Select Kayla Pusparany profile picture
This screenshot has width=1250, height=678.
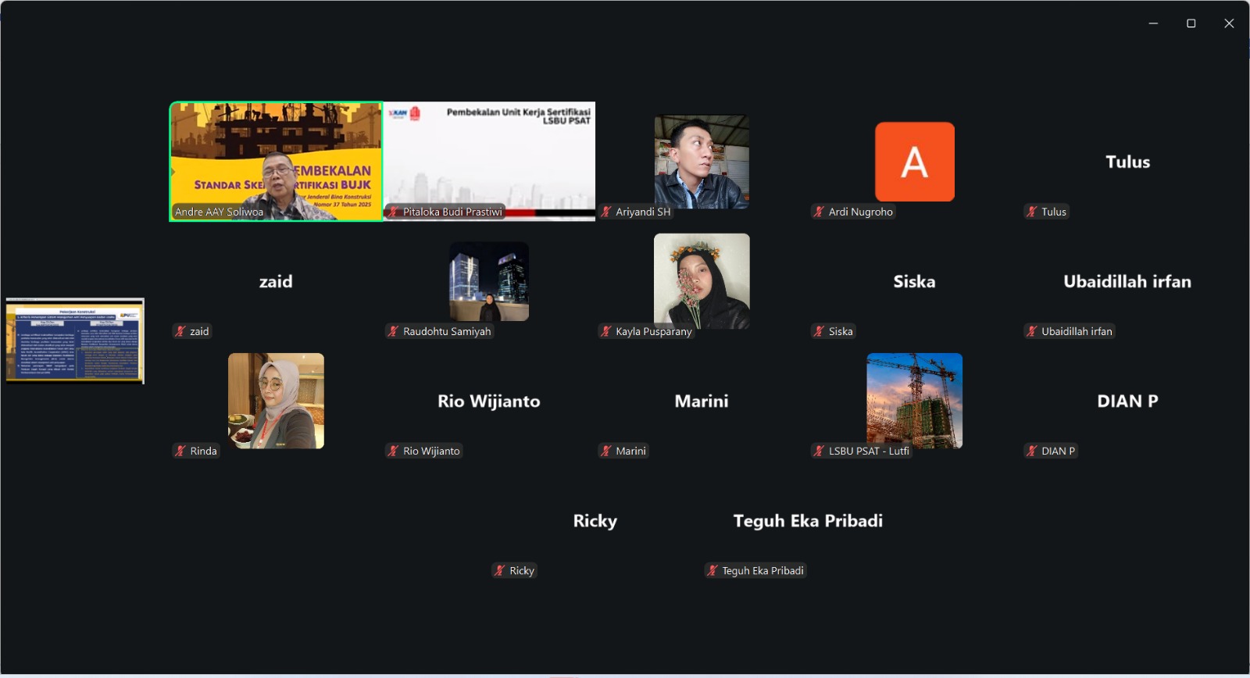702,281
